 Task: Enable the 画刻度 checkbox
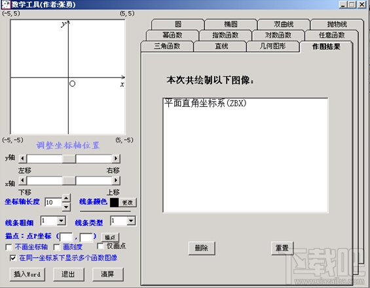point(56,247)
